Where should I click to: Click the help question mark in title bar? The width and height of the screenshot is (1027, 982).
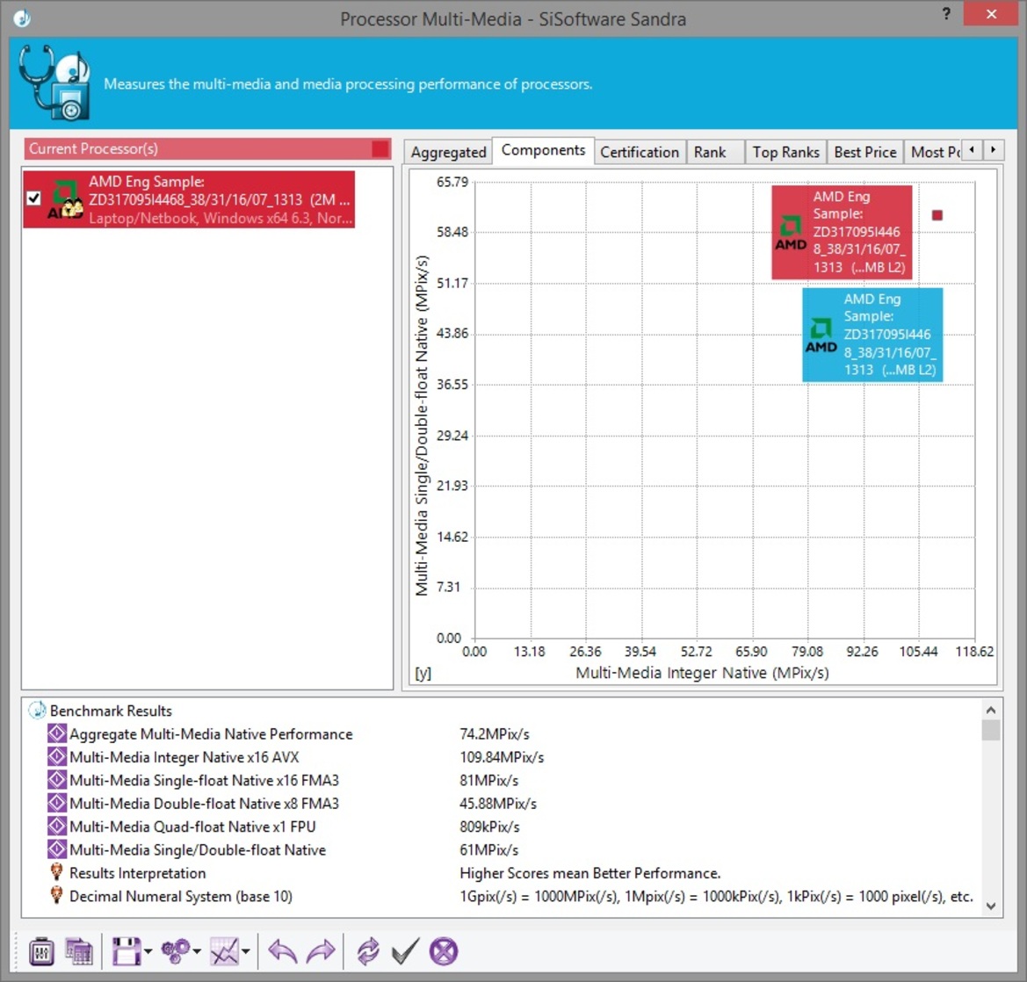[946, 14]
